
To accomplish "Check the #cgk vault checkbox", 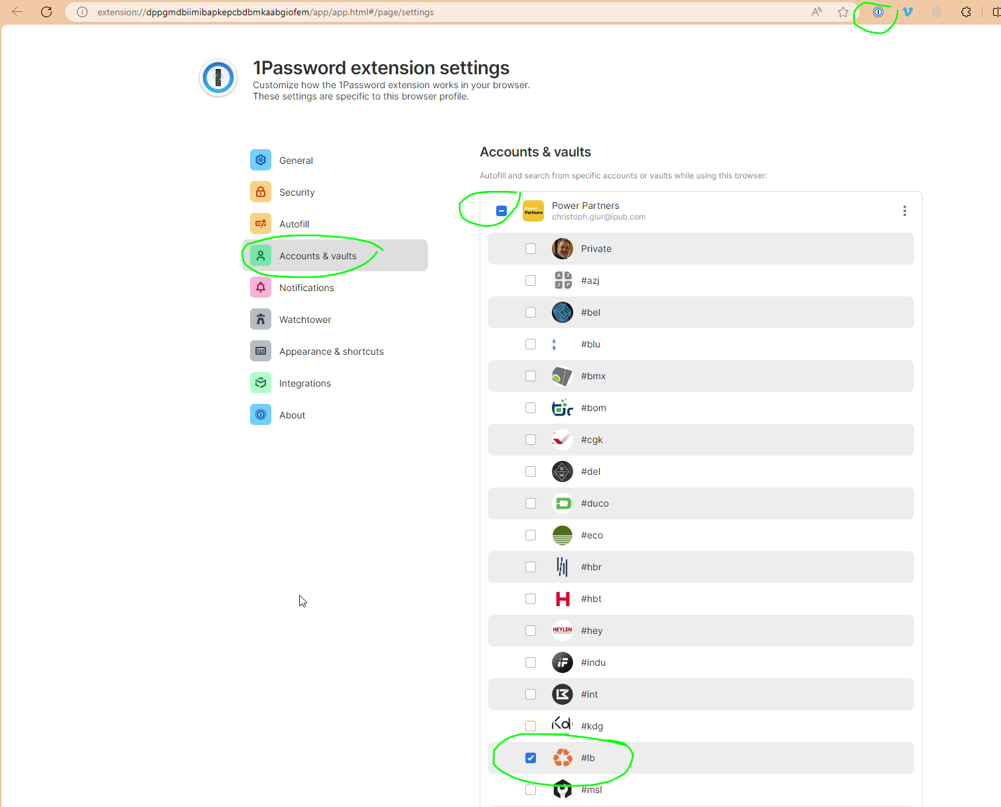I will click(x=531, y=440).
